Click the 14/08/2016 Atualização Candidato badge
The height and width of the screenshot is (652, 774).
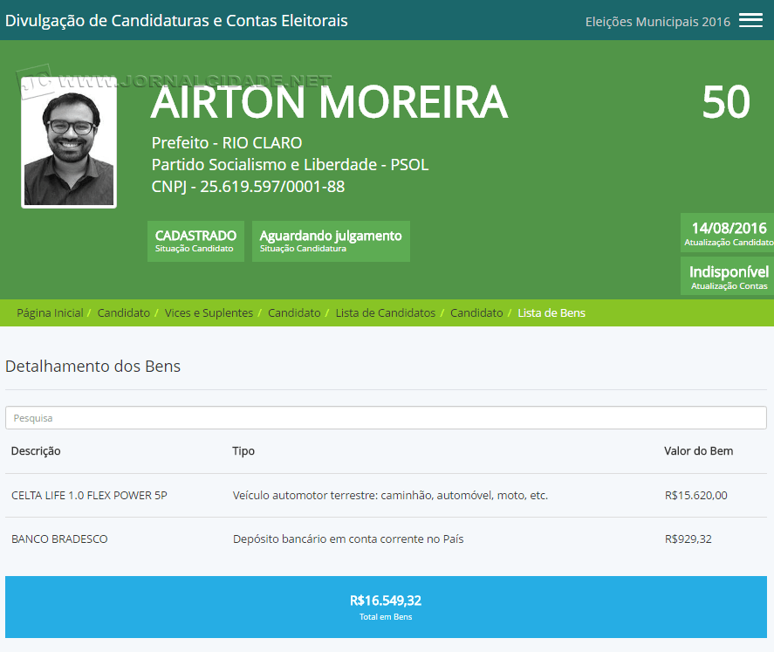pos(727,232)
